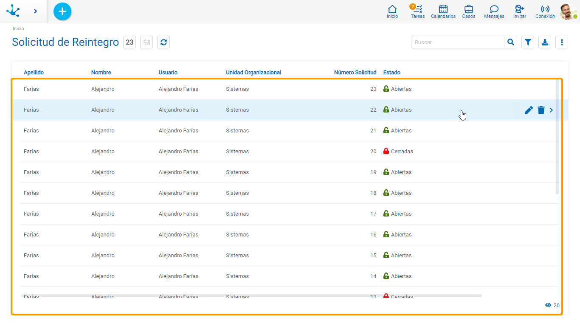Click Sistemas cell in row 18
Viewport: 580px width, 326px height.
click(237, 193)
